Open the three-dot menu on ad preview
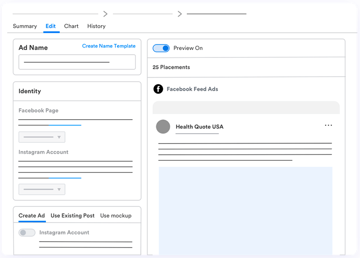This screenshot has width=360, height=258. (x=328, y=126)
